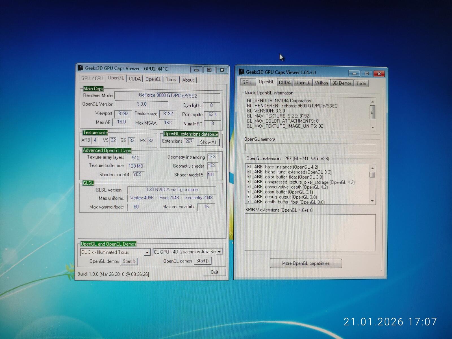Click the Max varying floats value 60
This screenshot has height=339, width=452.
pos(136,207)
